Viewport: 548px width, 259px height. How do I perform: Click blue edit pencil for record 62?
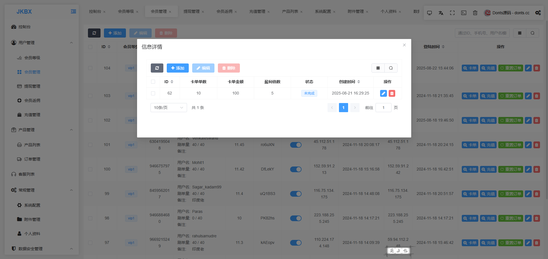tap(383, 93)
